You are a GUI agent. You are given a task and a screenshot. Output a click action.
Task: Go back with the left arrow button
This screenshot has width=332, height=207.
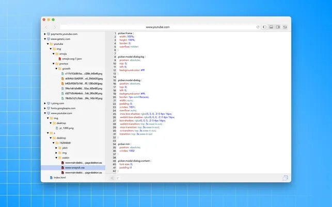[x=46, y=27]
